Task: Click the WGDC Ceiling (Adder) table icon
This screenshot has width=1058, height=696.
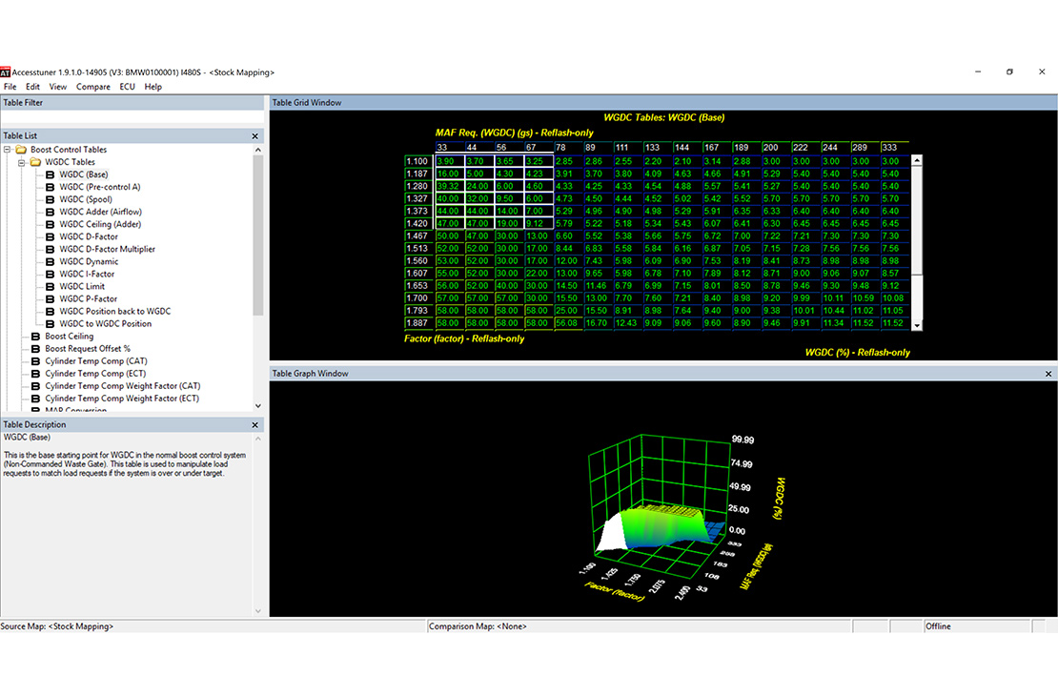Action: tap(50, 224)
